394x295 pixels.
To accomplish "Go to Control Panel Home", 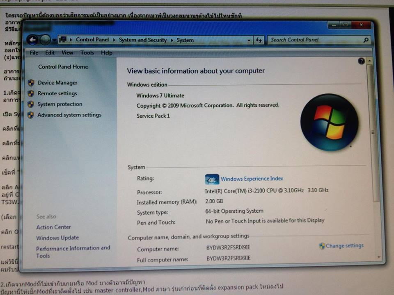I will 63,67.
